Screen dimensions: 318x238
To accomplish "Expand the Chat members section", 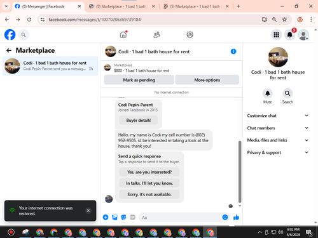I will [278, 128].
